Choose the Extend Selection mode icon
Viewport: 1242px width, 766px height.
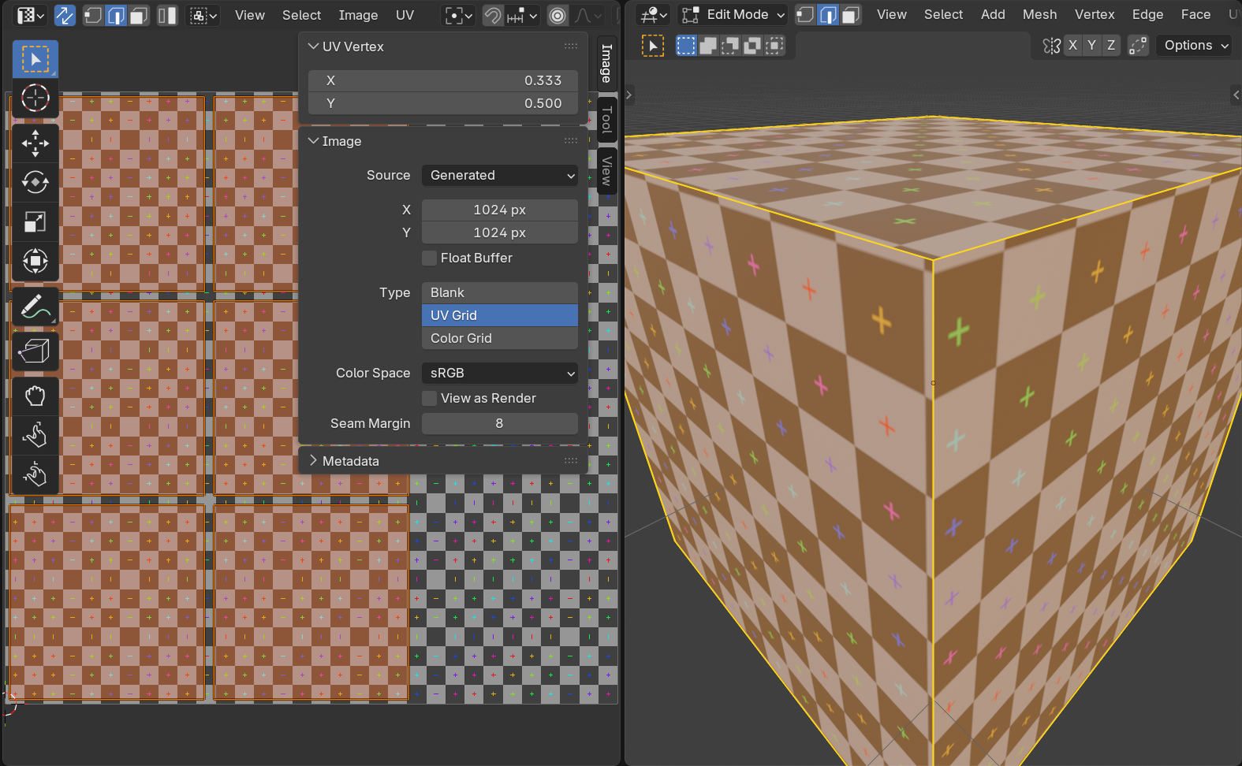(708, 46)
